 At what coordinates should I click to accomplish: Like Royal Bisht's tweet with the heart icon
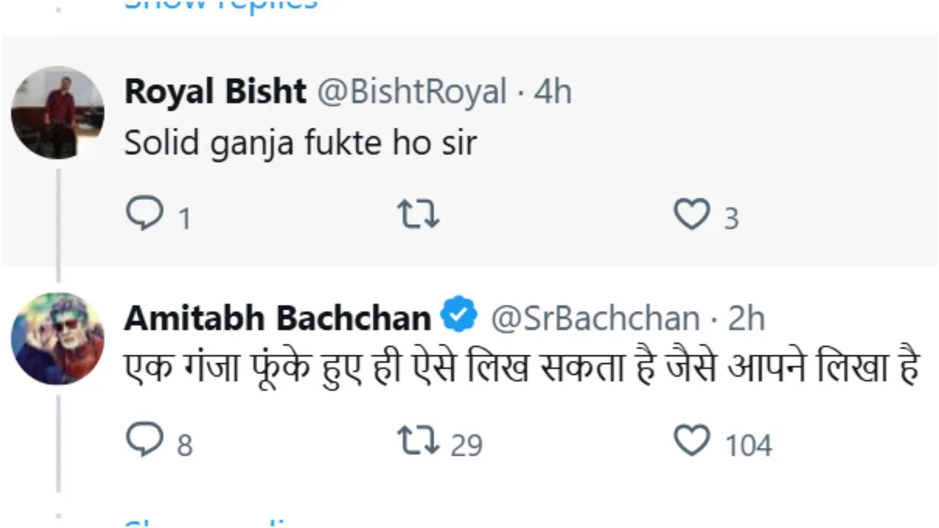692,216
